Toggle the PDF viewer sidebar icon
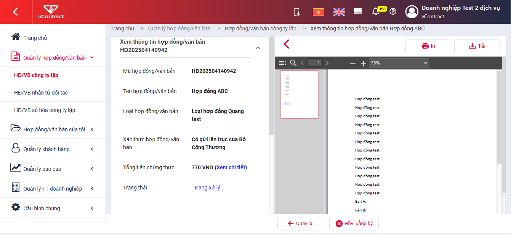 click(282, 63)
